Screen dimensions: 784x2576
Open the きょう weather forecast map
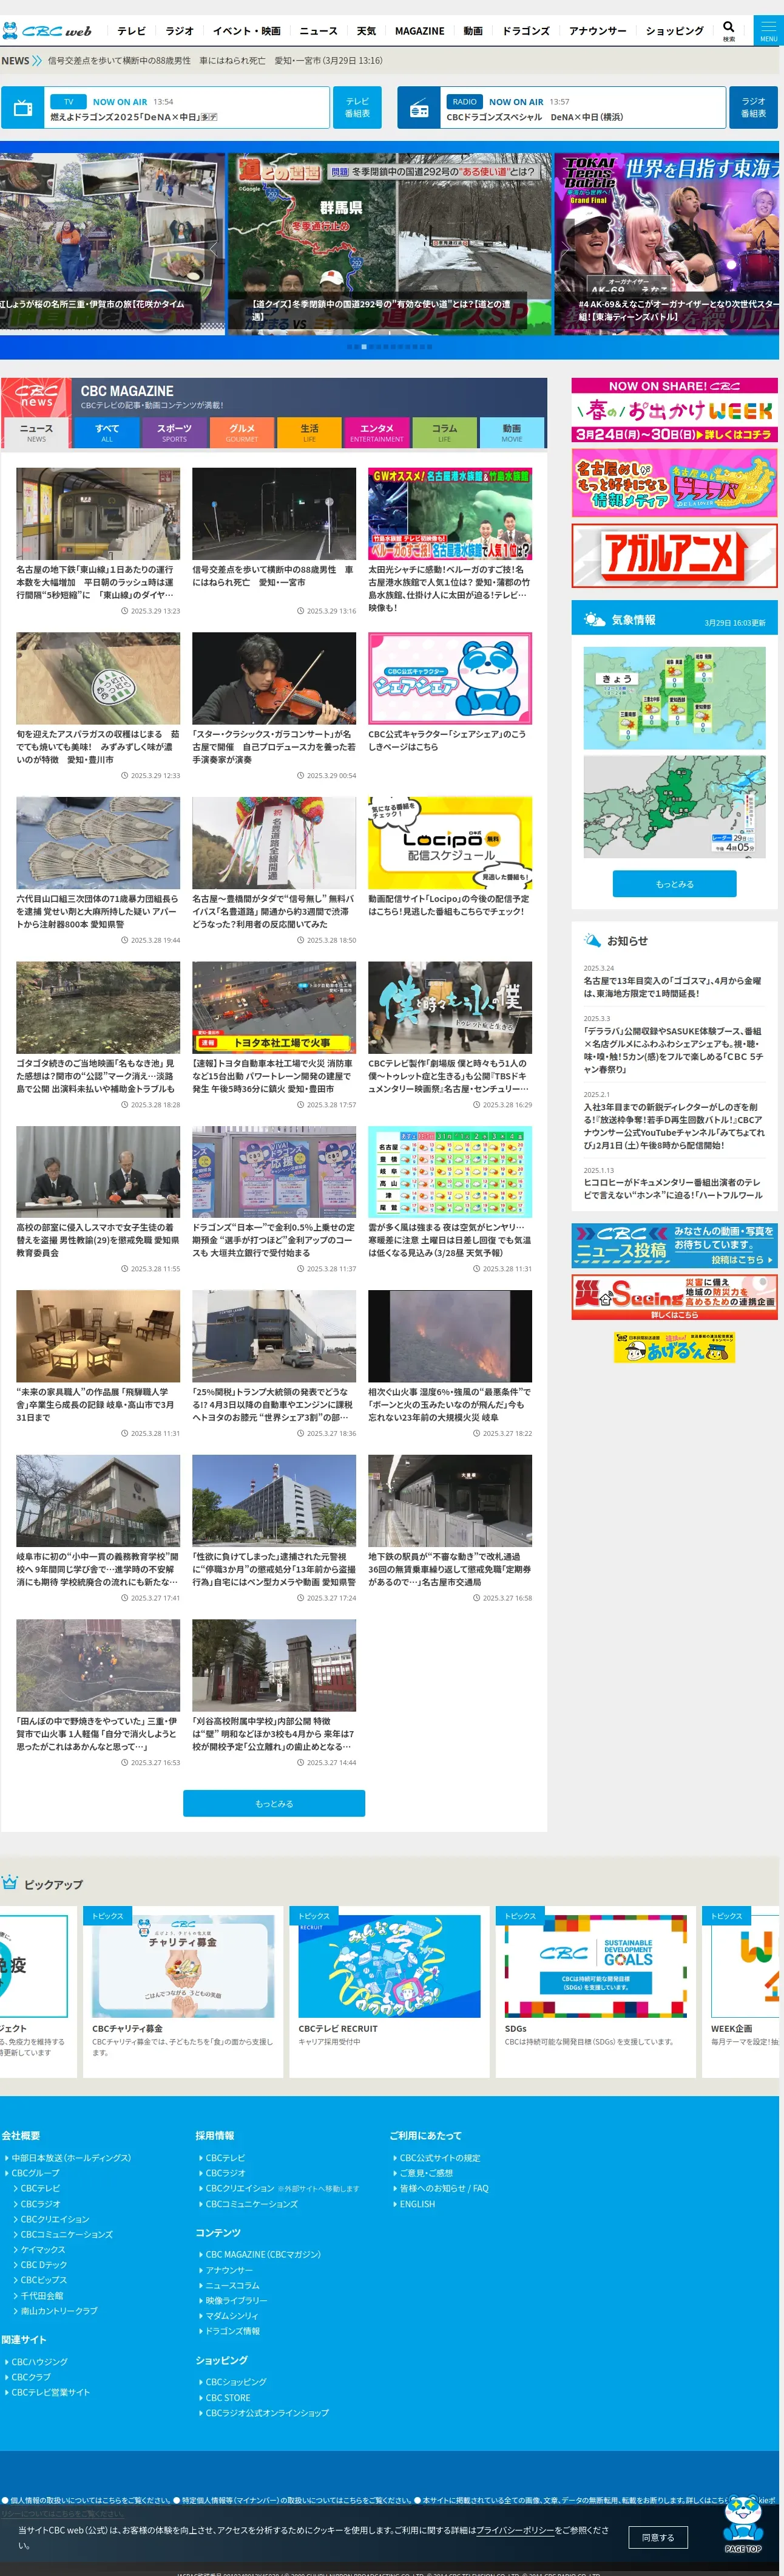click(674, 698)
